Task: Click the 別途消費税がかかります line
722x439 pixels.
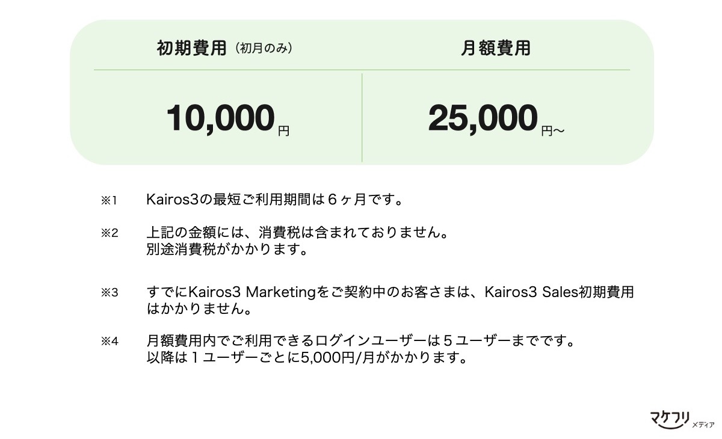Action: tap(227, 248)
